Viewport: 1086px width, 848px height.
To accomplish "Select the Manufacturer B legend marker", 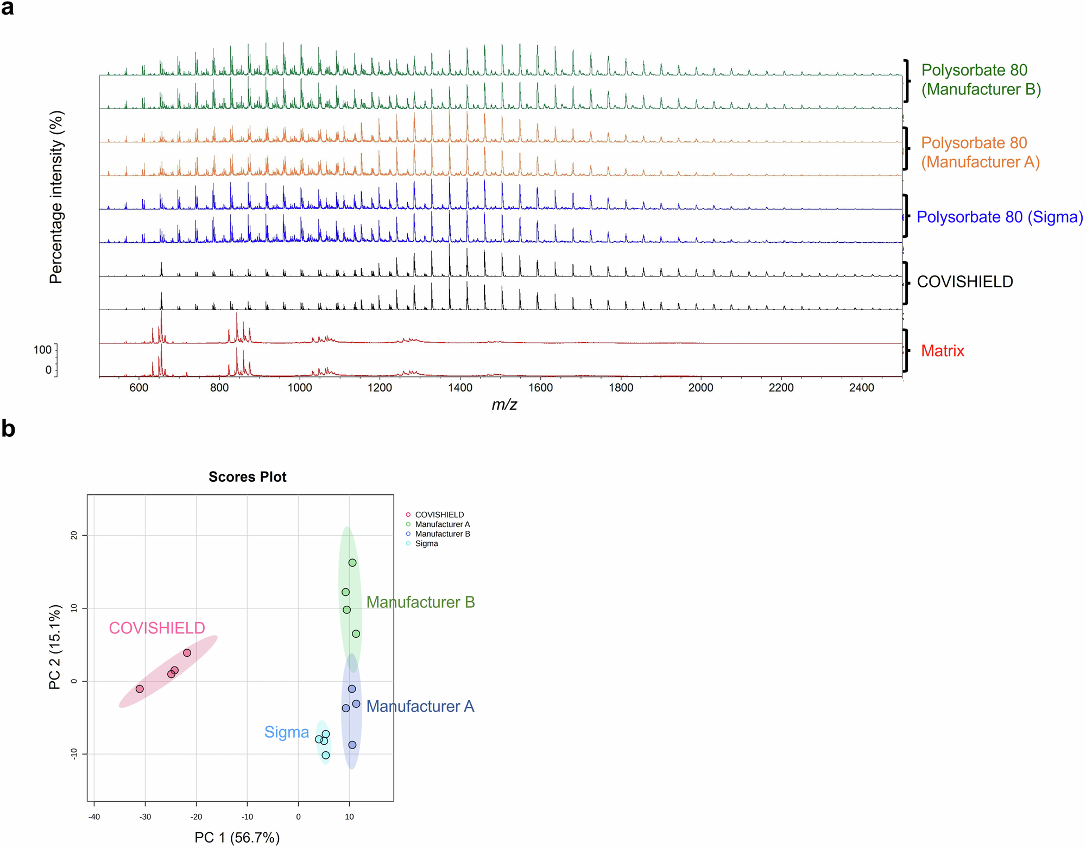I will tap(408, 534).
